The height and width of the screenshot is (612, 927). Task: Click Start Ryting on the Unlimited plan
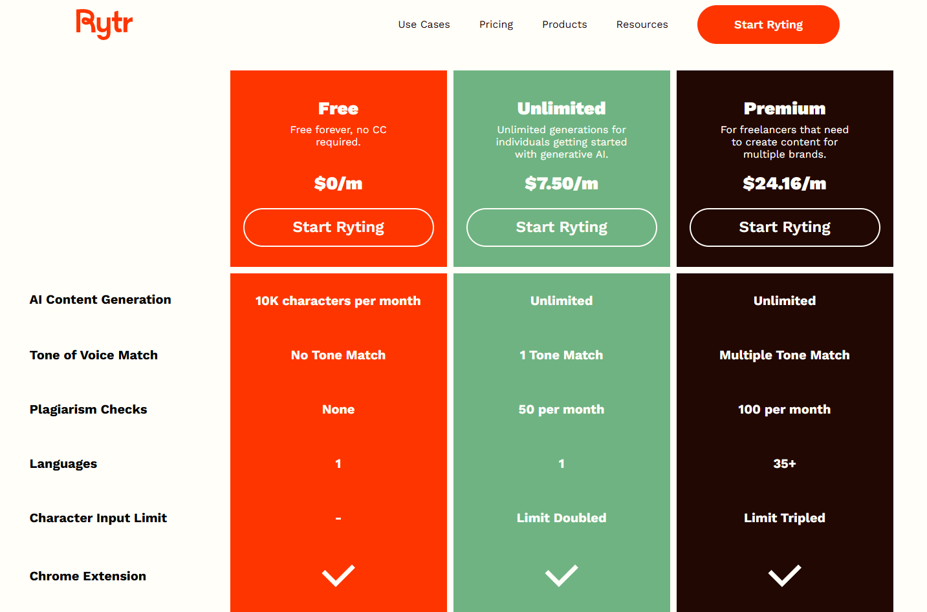tap(562, 227)
